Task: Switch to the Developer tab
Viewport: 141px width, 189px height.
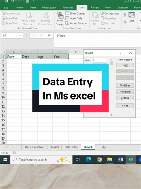Action: (x=122, y=8)
